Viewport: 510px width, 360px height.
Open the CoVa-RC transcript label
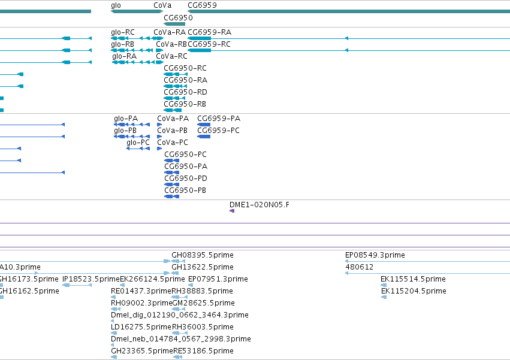click(172, 56)
